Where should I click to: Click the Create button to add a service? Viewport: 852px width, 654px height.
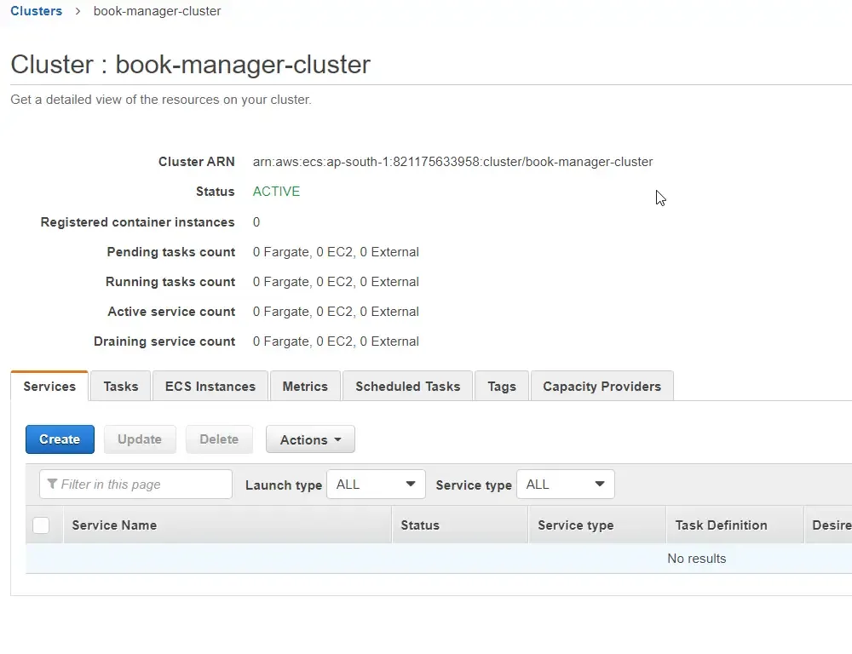[60, 439]
